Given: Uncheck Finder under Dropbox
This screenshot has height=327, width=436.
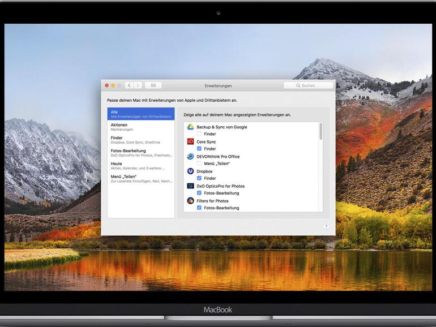Looking at the screenshot, I should (x=199, y=178).
